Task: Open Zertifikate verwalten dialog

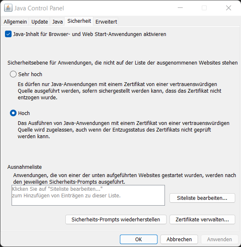Action: 202,219
